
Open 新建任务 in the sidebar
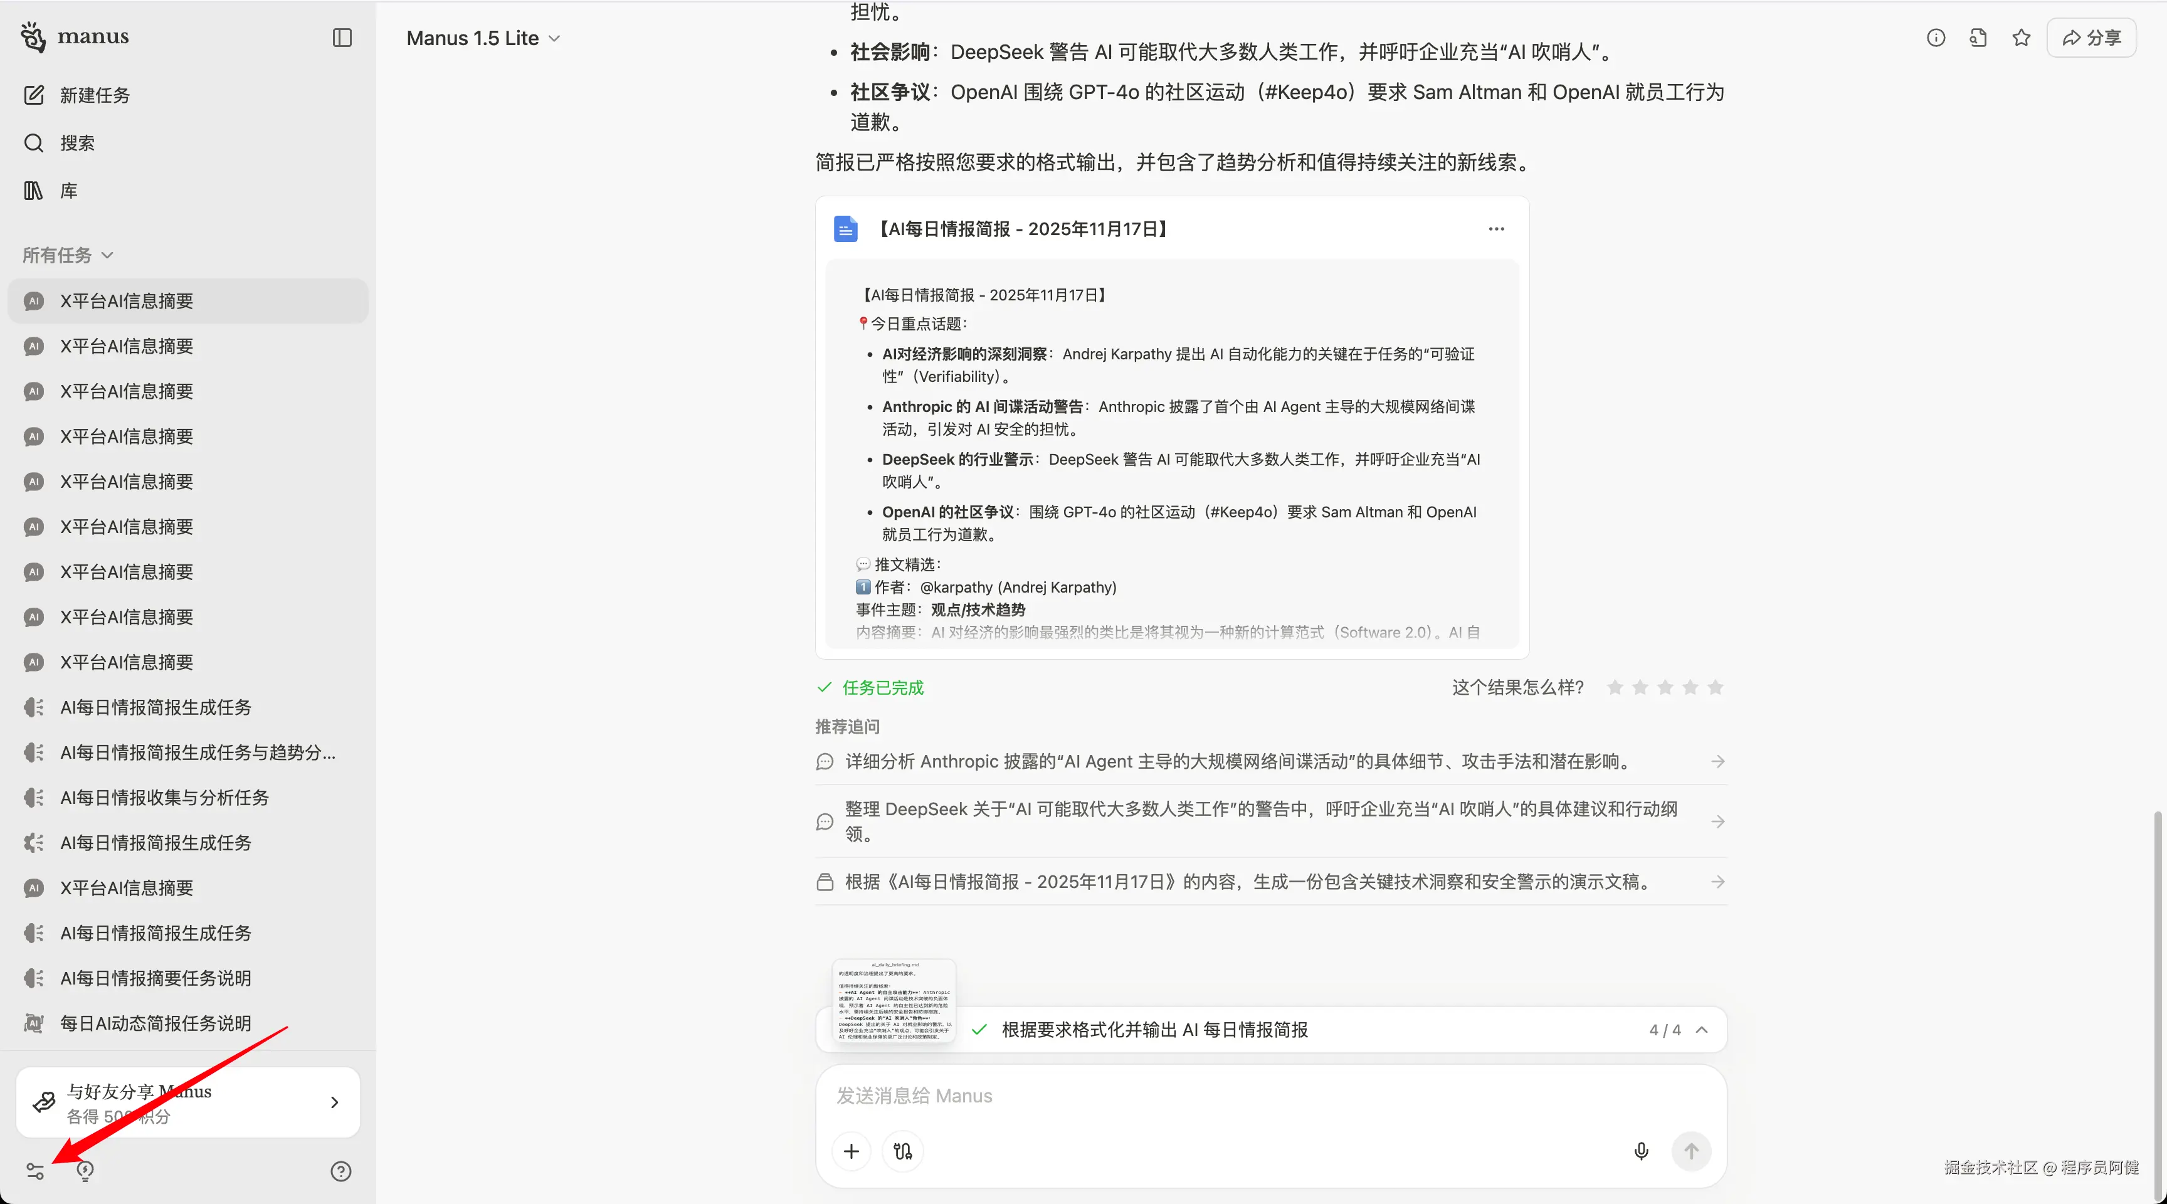pyautogui.click(x=94, y=95)
